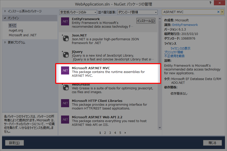
Task: Go to page 2 of results
Action: (105, 133)
